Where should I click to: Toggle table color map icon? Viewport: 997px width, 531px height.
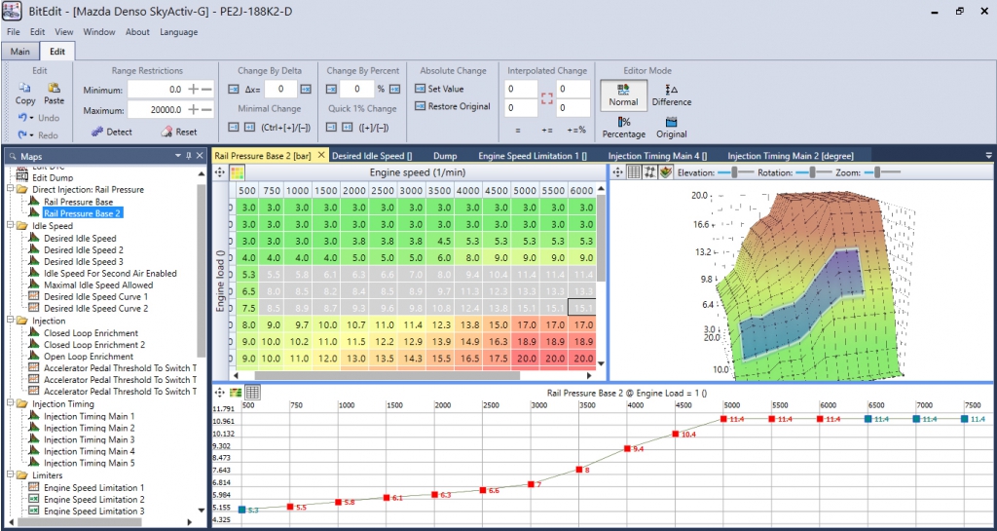(236, 172)
